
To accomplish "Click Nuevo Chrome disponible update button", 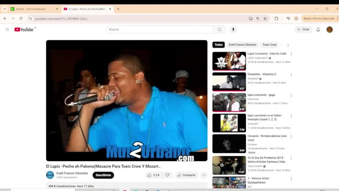I will (x=320, y=19).
